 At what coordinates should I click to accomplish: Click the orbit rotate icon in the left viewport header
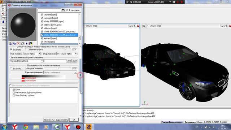(x=132, y=26)
